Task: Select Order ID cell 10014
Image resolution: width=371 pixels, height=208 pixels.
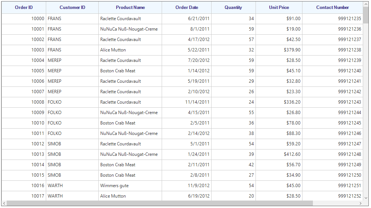Action: click(24, 164)
